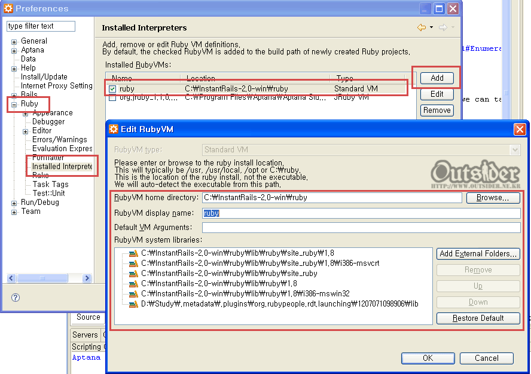The width and height of the screenshot is (531, 374).
Task: Click the type filter text field
Action: coord(41,26)
